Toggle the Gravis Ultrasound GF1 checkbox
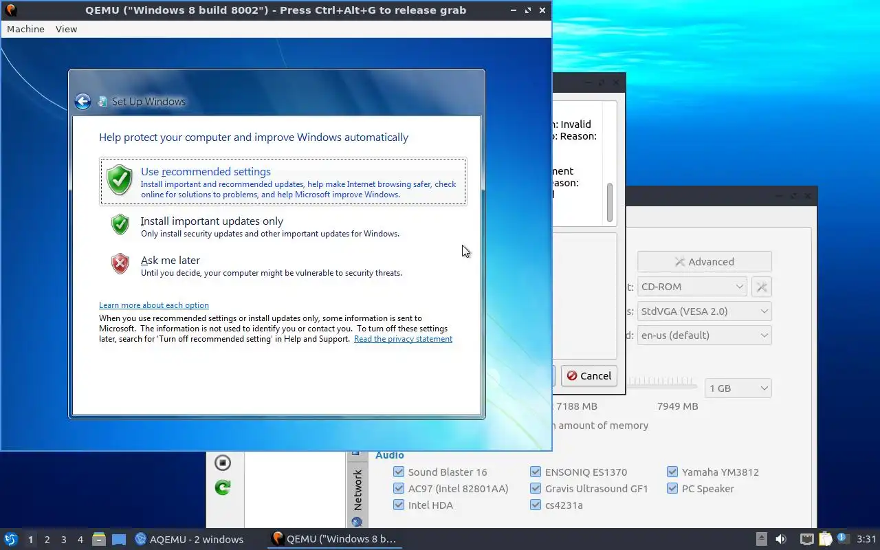This screenshot has height=550, width=880. (x=536, y=488)
